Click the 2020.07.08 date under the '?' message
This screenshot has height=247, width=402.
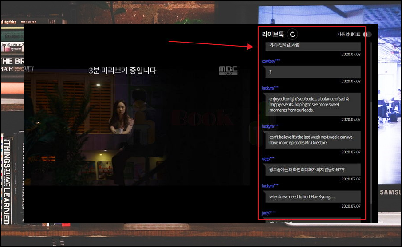(x=351, y=81)
